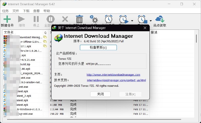Click the gray X delete task icon

point(65,19)
